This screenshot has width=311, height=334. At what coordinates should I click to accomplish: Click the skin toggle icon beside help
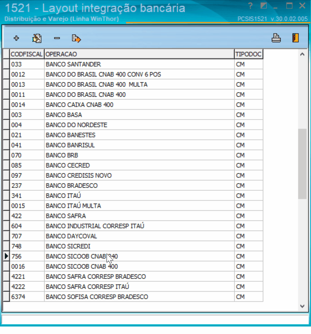tap(264, 6)
